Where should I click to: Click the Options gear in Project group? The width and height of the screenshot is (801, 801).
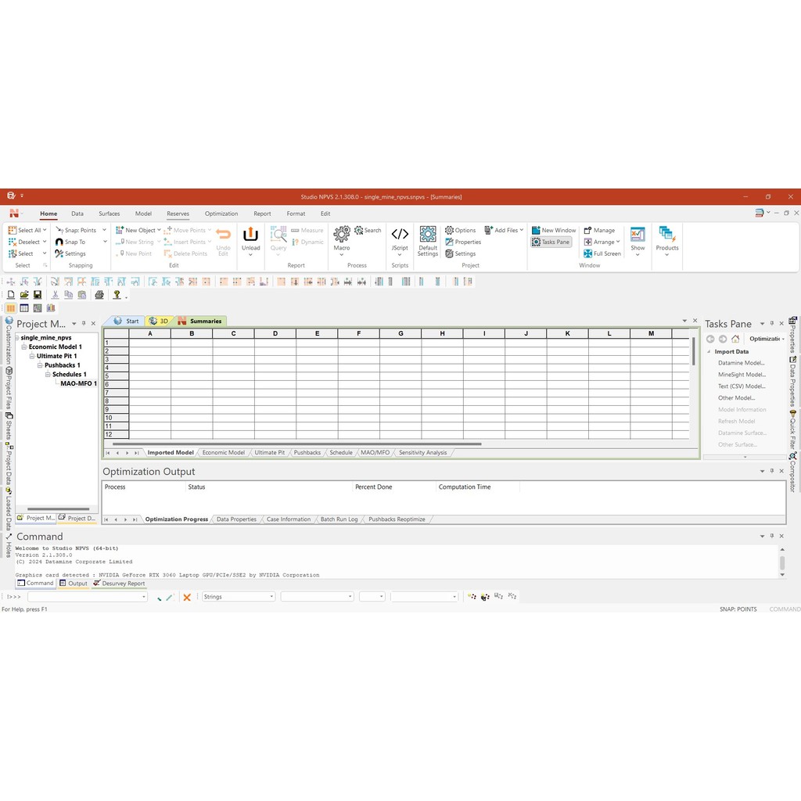460,231
